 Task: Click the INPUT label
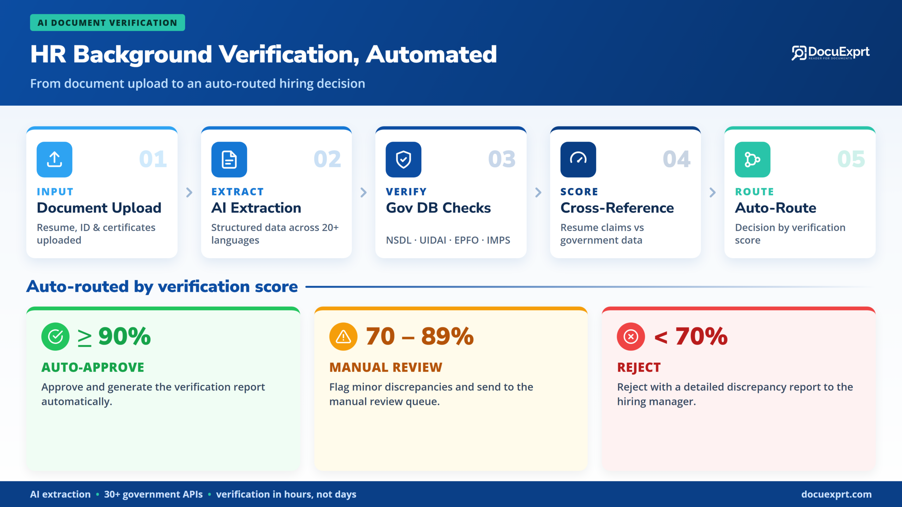coord(55,192)
